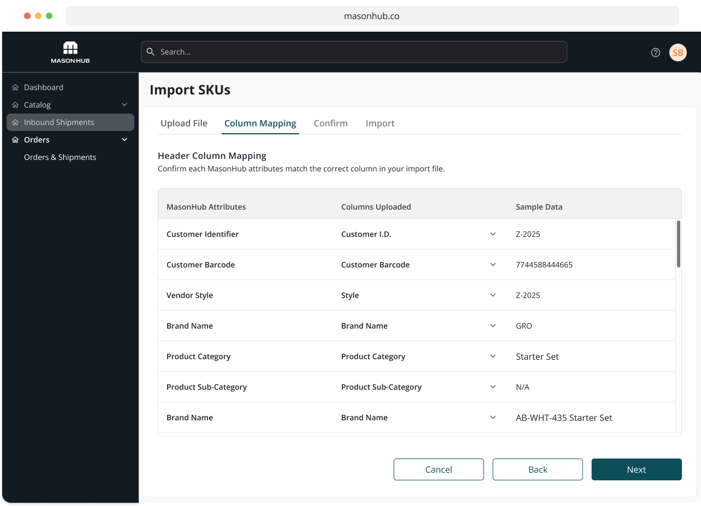Open Orders & Shipments page
Screen dimensions: 701x506
click(x=60, y=157)
